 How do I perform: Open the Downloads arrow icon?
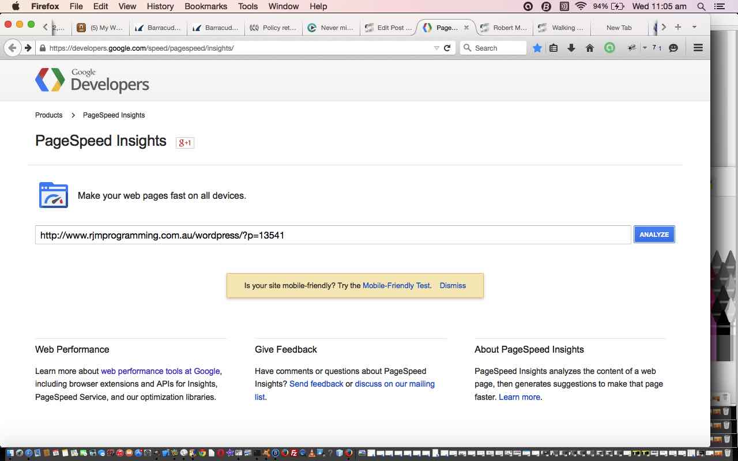571,48
